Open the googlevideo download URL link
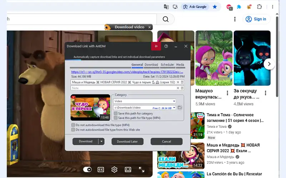Screen dimensions: 286x178 click(x=127, y=72)
